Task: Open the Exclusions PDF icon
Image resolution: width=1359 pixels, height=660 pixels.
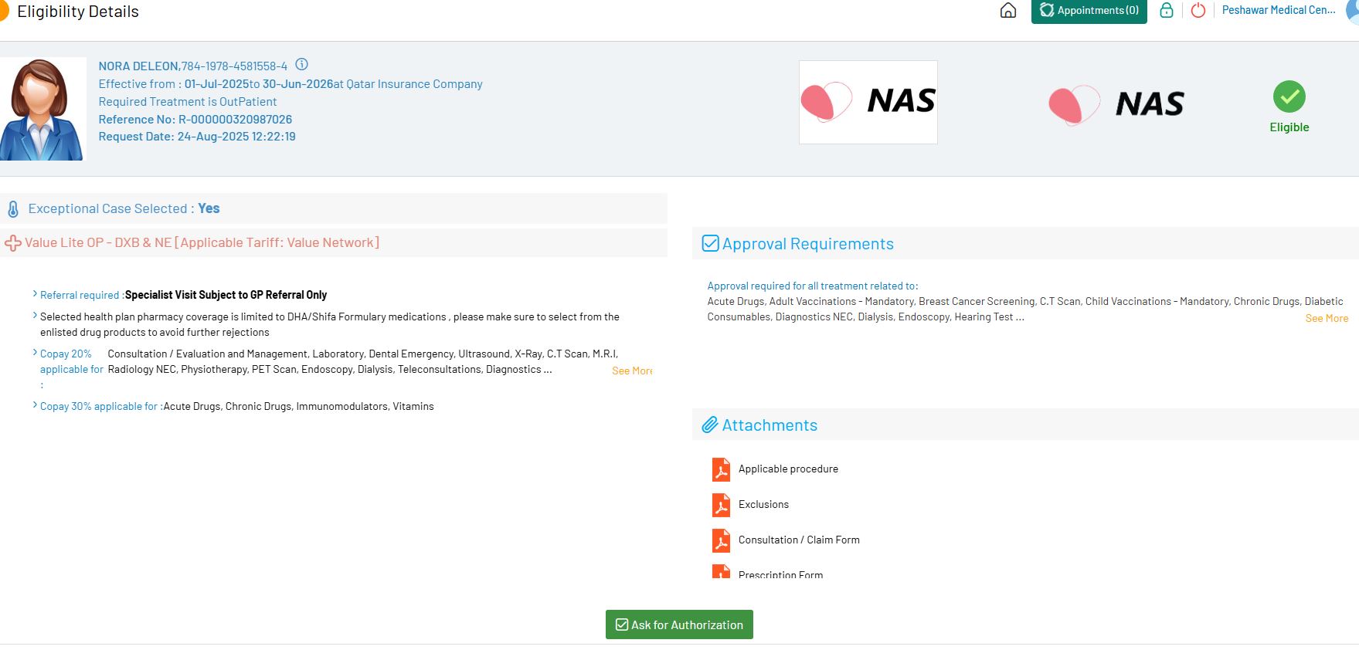Action: (721, 505)
